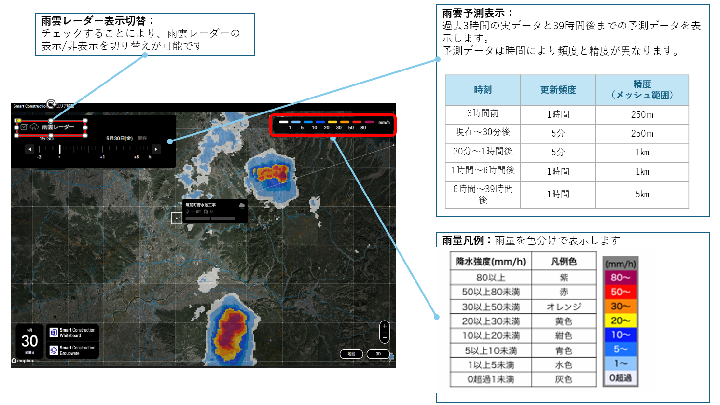This screenshot has width=720, height=405.
Task: Switch to 3D map view
Action: [x=378, y=354]
